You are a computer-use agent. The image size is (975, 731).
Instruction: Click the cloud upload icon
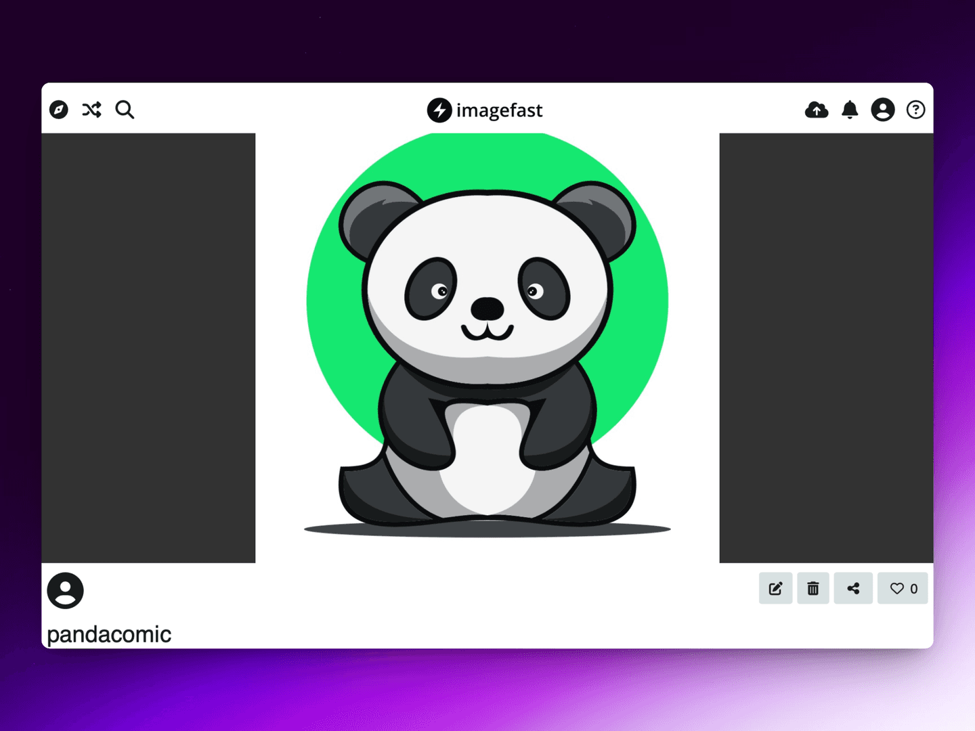click(817, 110)
